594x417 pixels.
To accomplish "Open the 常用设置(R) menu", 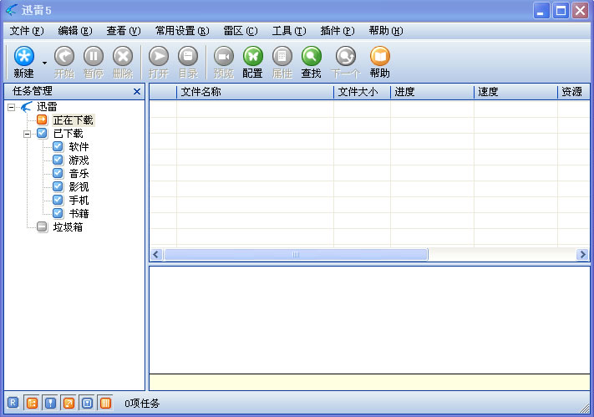I will pos(182,31).
